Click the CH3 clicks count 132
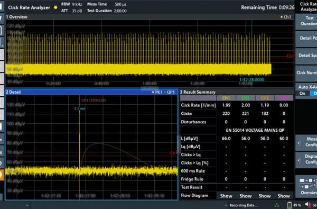317x209 pixels. [x=265, y=114]
